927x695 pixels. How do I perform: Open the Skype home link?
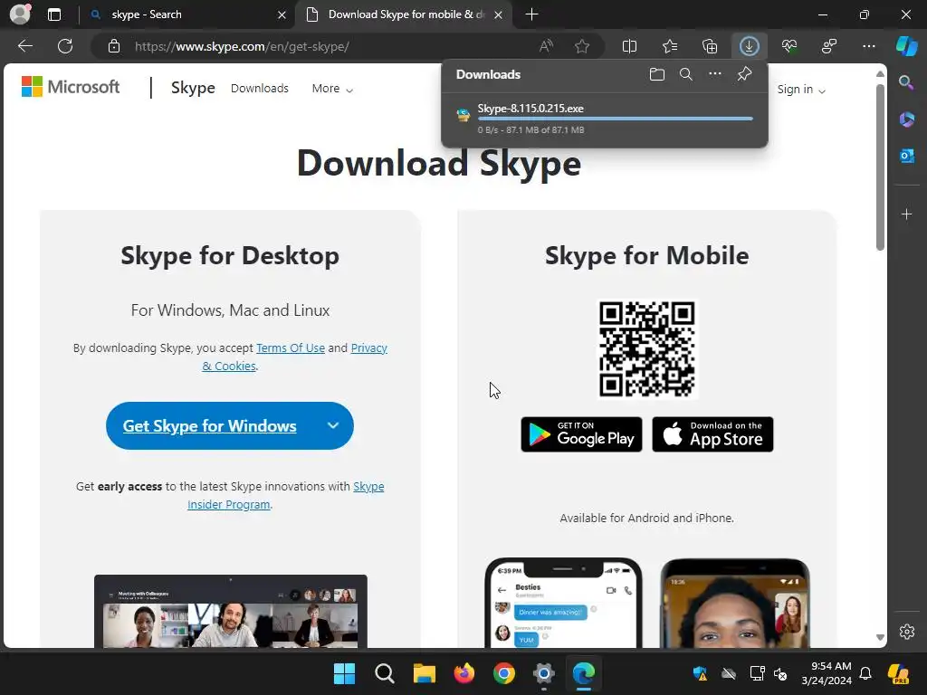[x=193, y=88]
